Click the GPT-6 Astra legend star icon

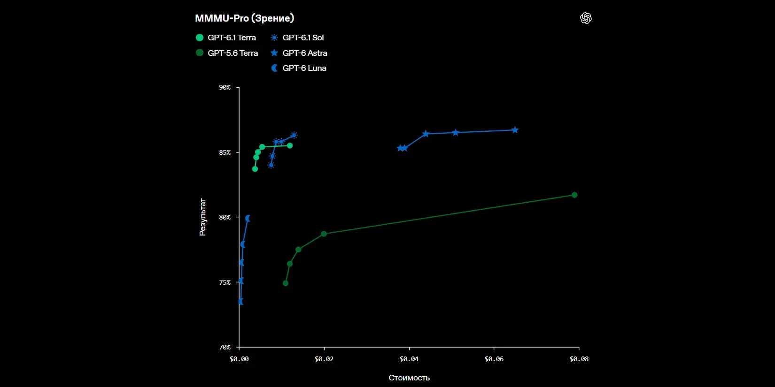[x=274, y=53]
